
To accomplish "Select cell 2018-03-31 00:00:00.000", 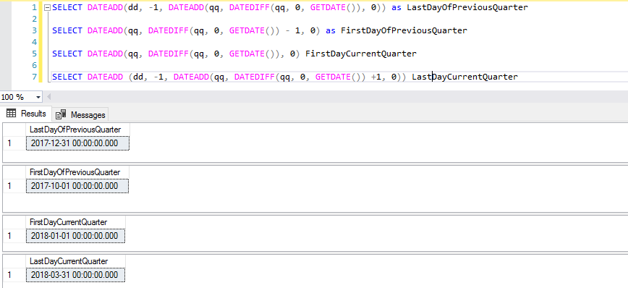I will point(75,275).
